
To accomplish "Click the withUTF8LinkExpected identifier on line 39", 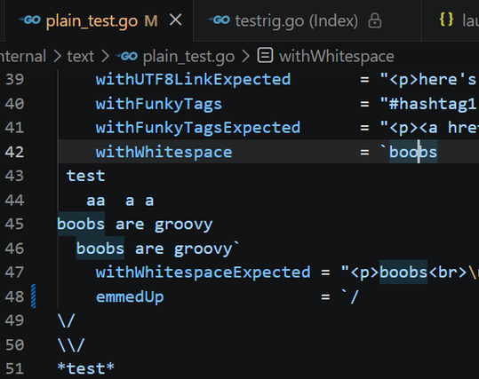I will click(193, 80).
